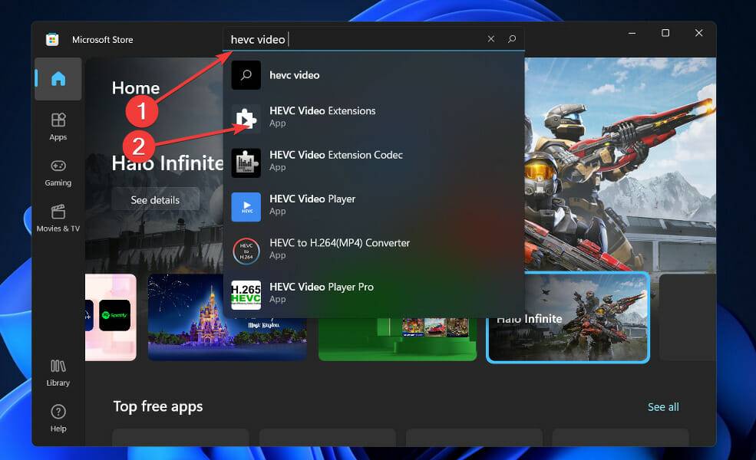Click See details button for Halo Infinite
The height and width of the screenshot is (460, 756).
click(x=155, y=200)
